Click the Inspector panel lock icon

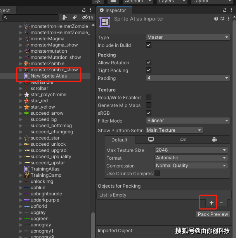tap(225, 10)
